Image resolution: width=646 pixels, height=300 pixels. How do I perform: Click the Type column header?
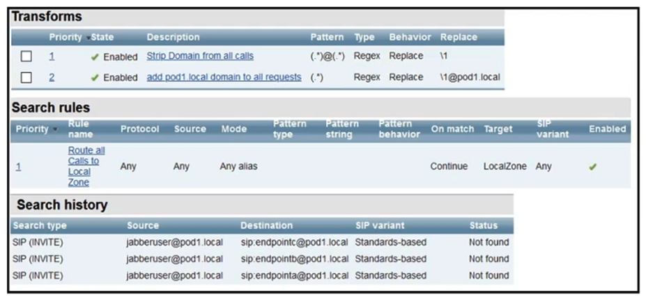click(x=364, y=37)
